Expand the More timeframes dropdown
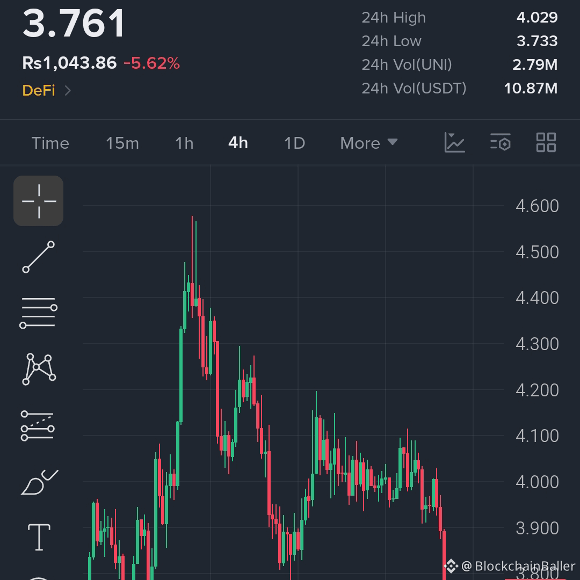 (369, 143)
